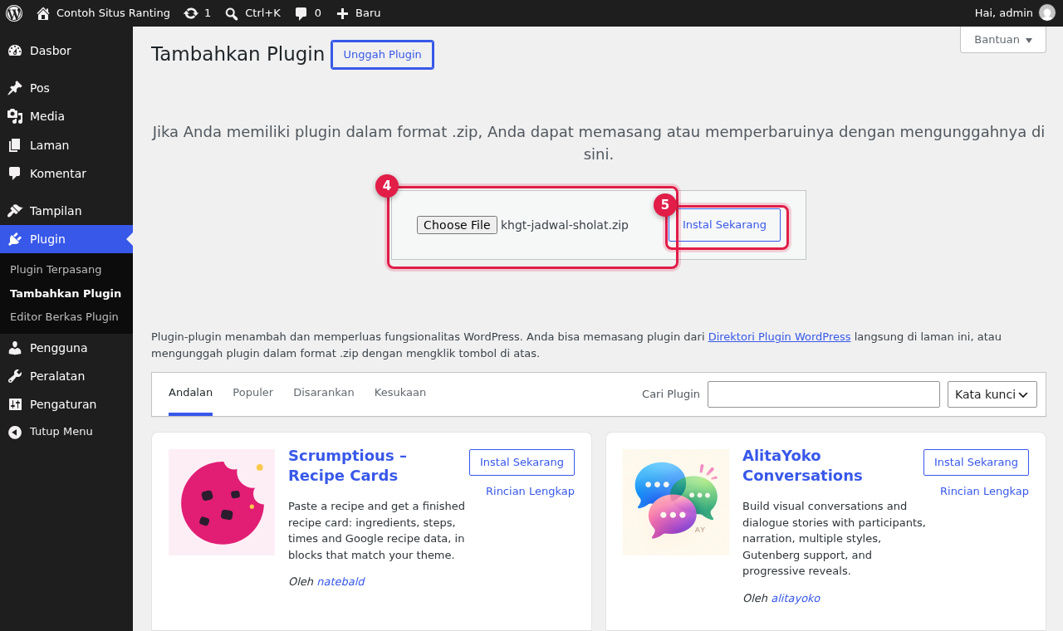1063x631 pixels.
Task: Open the Pengaturan menu item
Action: pos(66,404)
